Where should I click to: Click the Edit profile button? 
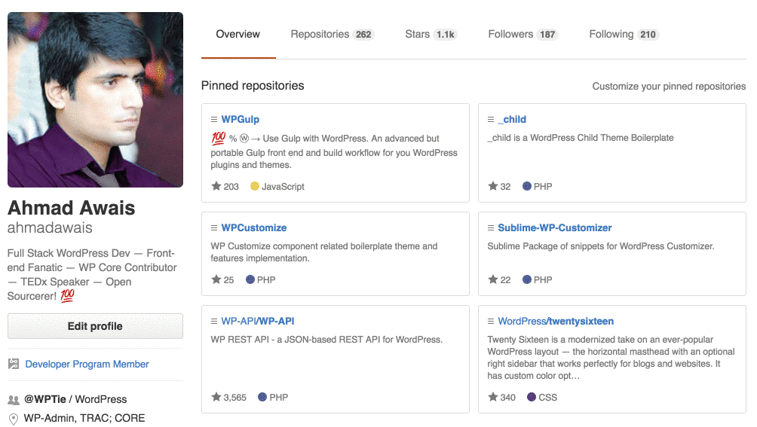point(95,326)
